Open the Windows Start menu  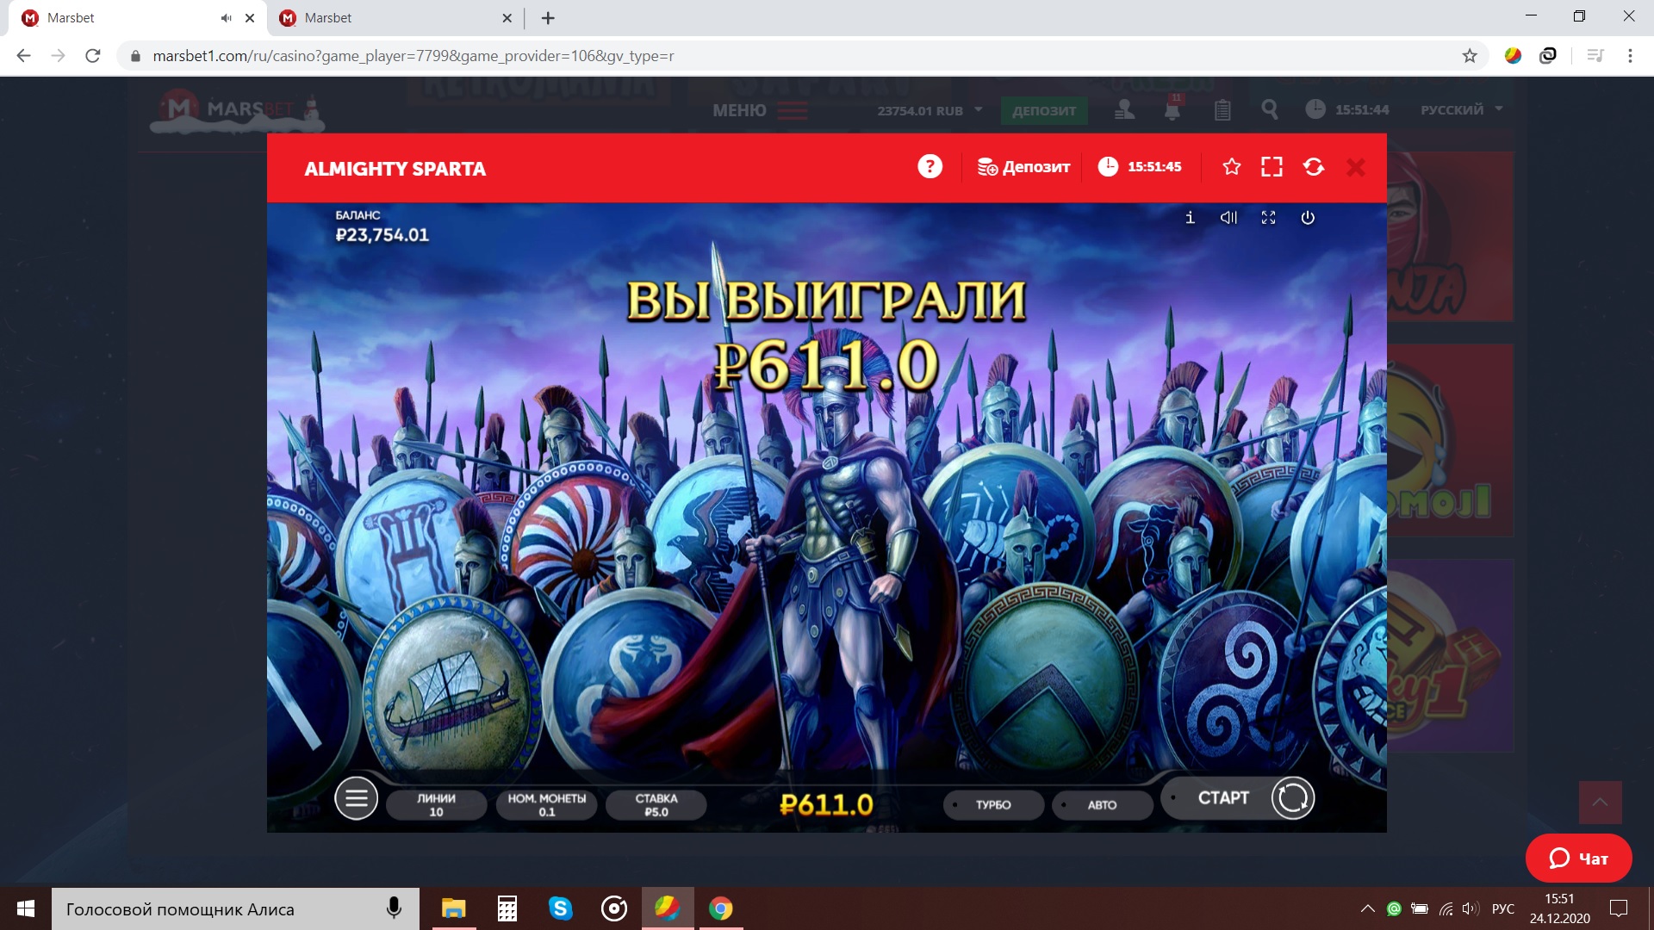[x=26, y=908]
